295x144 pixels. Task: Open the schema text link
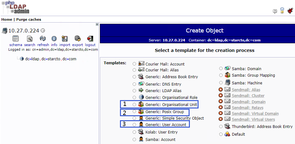click(x=16, y=45)
